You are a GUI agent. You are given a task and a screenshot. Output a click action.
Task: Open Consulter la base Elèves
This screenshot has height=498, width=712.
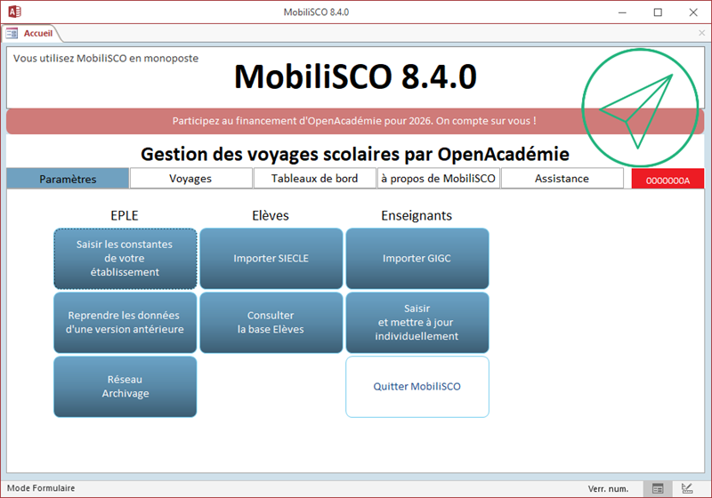coord(271,323)
